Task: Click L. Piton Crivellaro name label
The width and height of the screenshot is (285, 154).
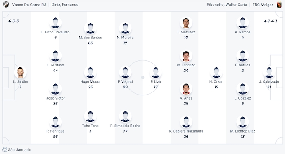Action: tap(55, 32)
